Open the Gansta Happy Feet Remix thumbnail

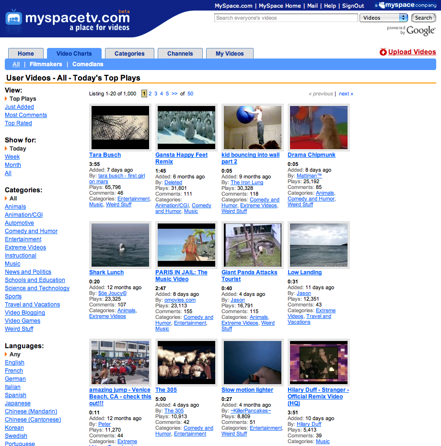[x=186, y=128]
